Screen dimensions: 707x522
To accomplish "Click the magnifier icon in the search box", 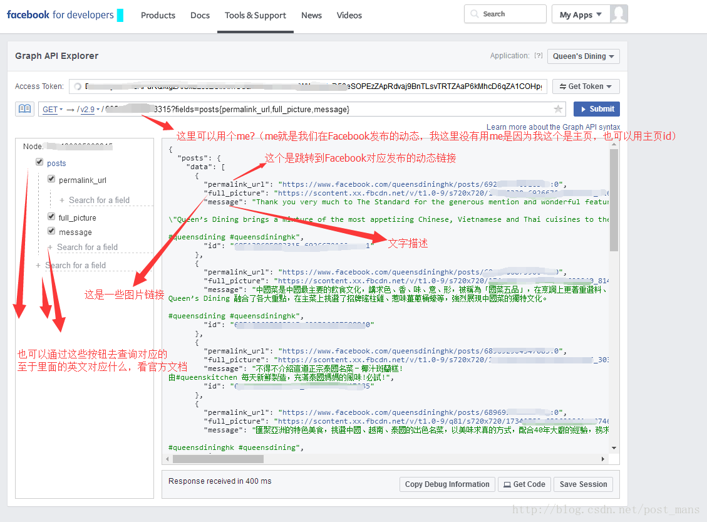I will tap(474, 14).
